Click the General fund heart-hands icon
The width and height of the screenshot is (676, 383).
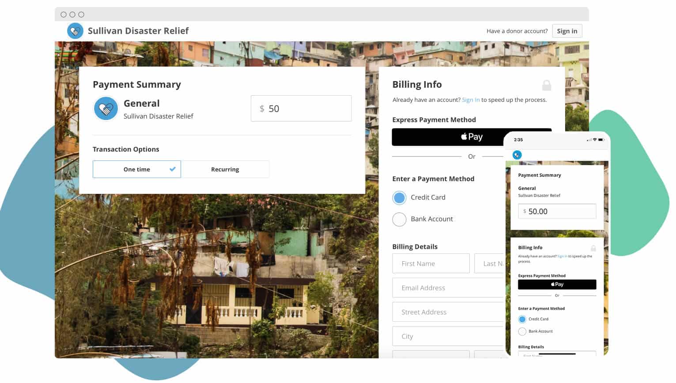[x=106, y=108]
